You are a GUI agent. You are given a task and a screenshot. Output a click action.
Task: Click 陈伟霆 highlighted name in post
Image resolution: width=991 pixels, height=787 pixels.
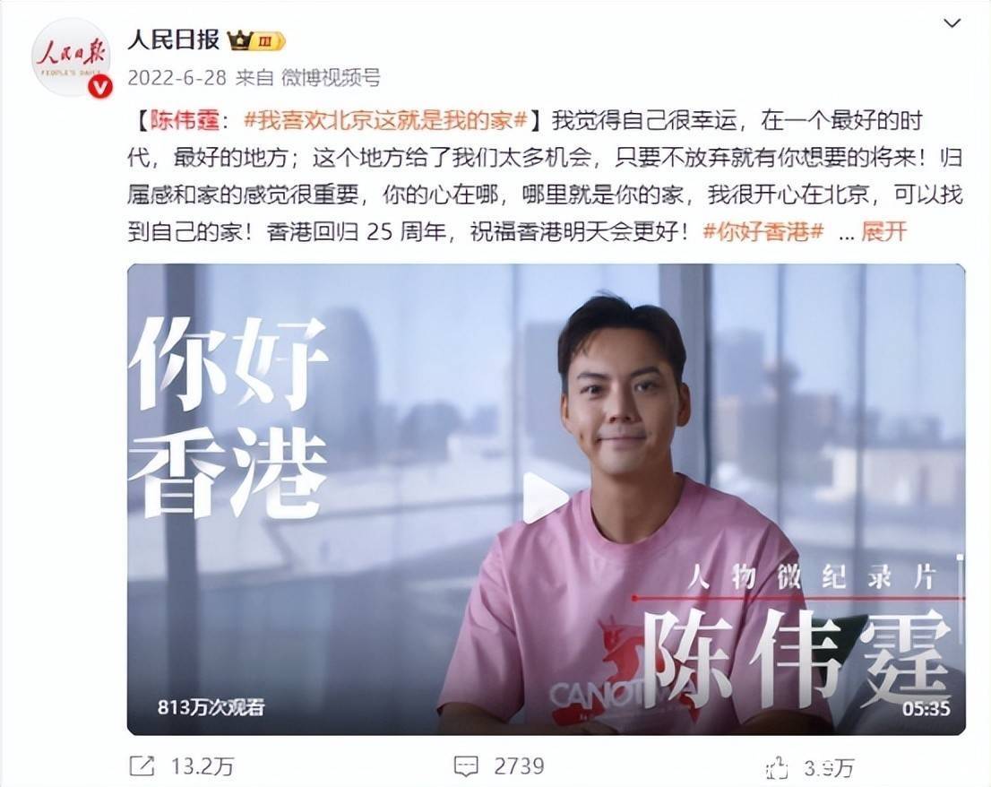pyautogui.click(x=185, y=120)
